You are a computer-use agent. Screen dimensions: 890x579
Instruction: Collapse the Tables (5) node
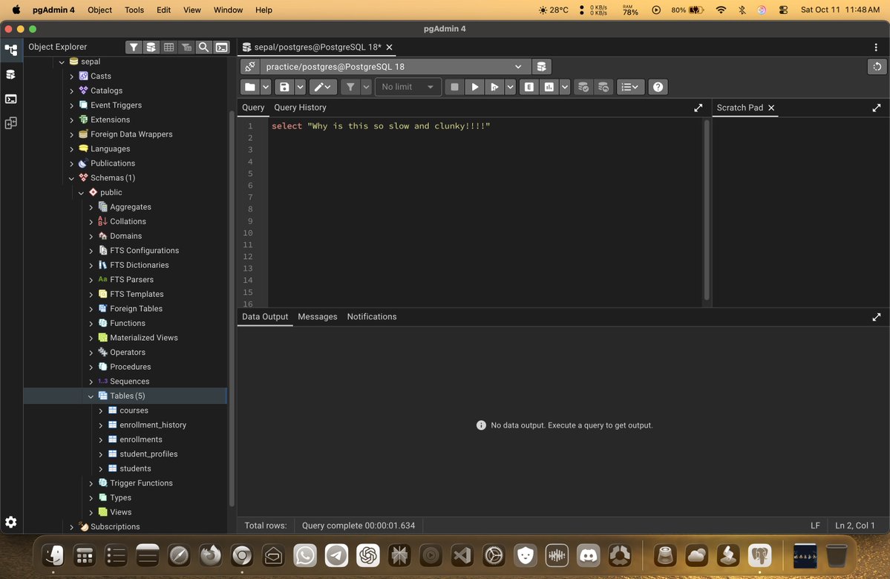click(91, 396)
